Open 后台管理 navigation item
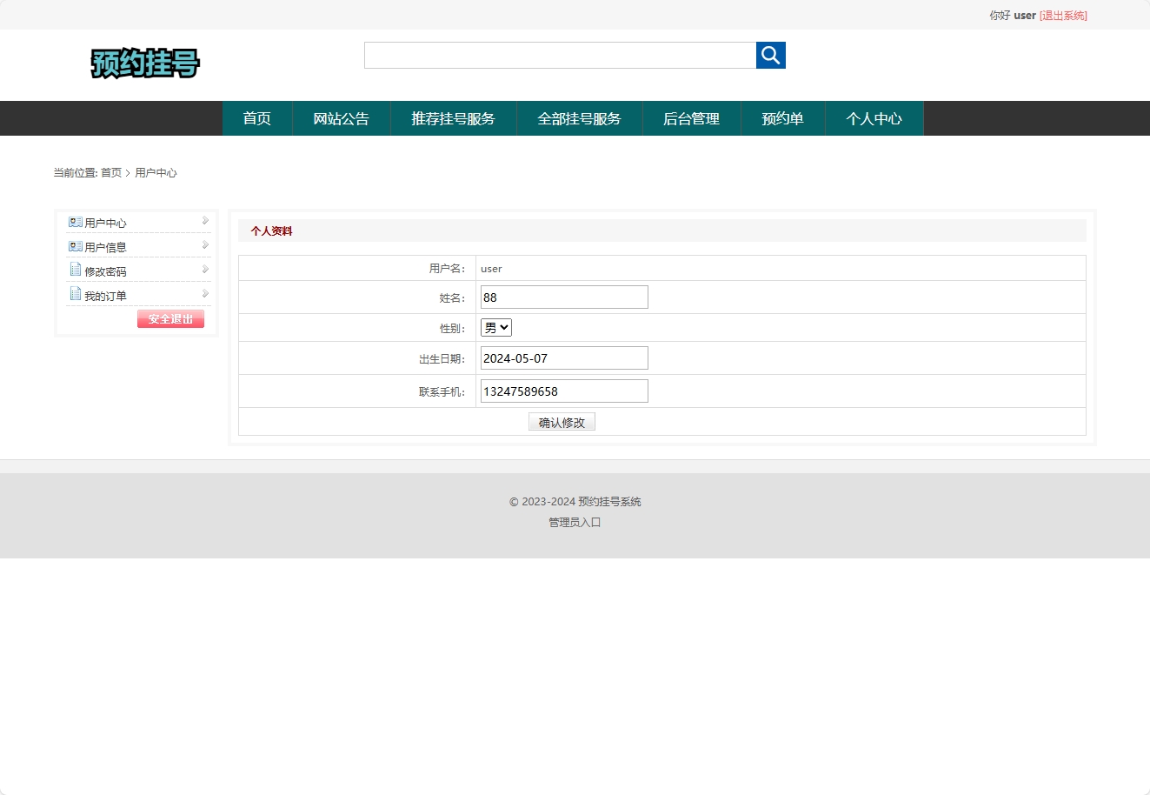 (x=692, y=118)
